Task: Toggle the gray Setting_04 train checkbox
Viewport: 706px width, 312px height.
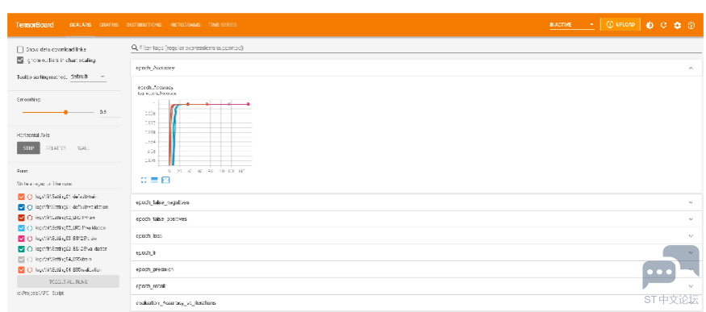Action: [x=21, y=260]
